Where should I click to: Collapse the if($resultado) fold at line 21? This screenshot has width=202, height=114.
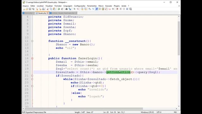[32, 76]
